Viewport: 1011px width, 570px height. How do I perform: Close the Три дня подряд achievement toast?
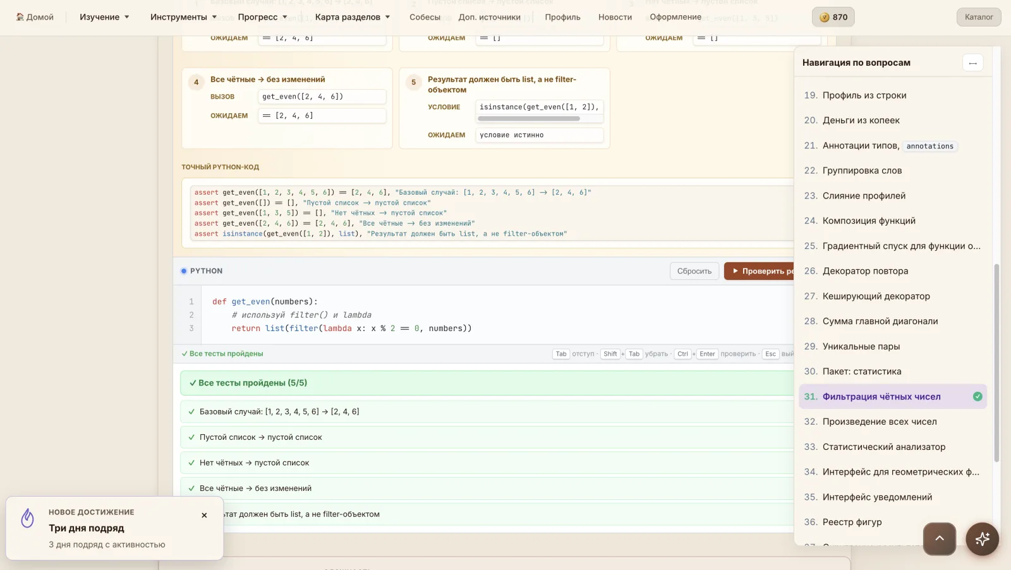(x=204, y=515)
